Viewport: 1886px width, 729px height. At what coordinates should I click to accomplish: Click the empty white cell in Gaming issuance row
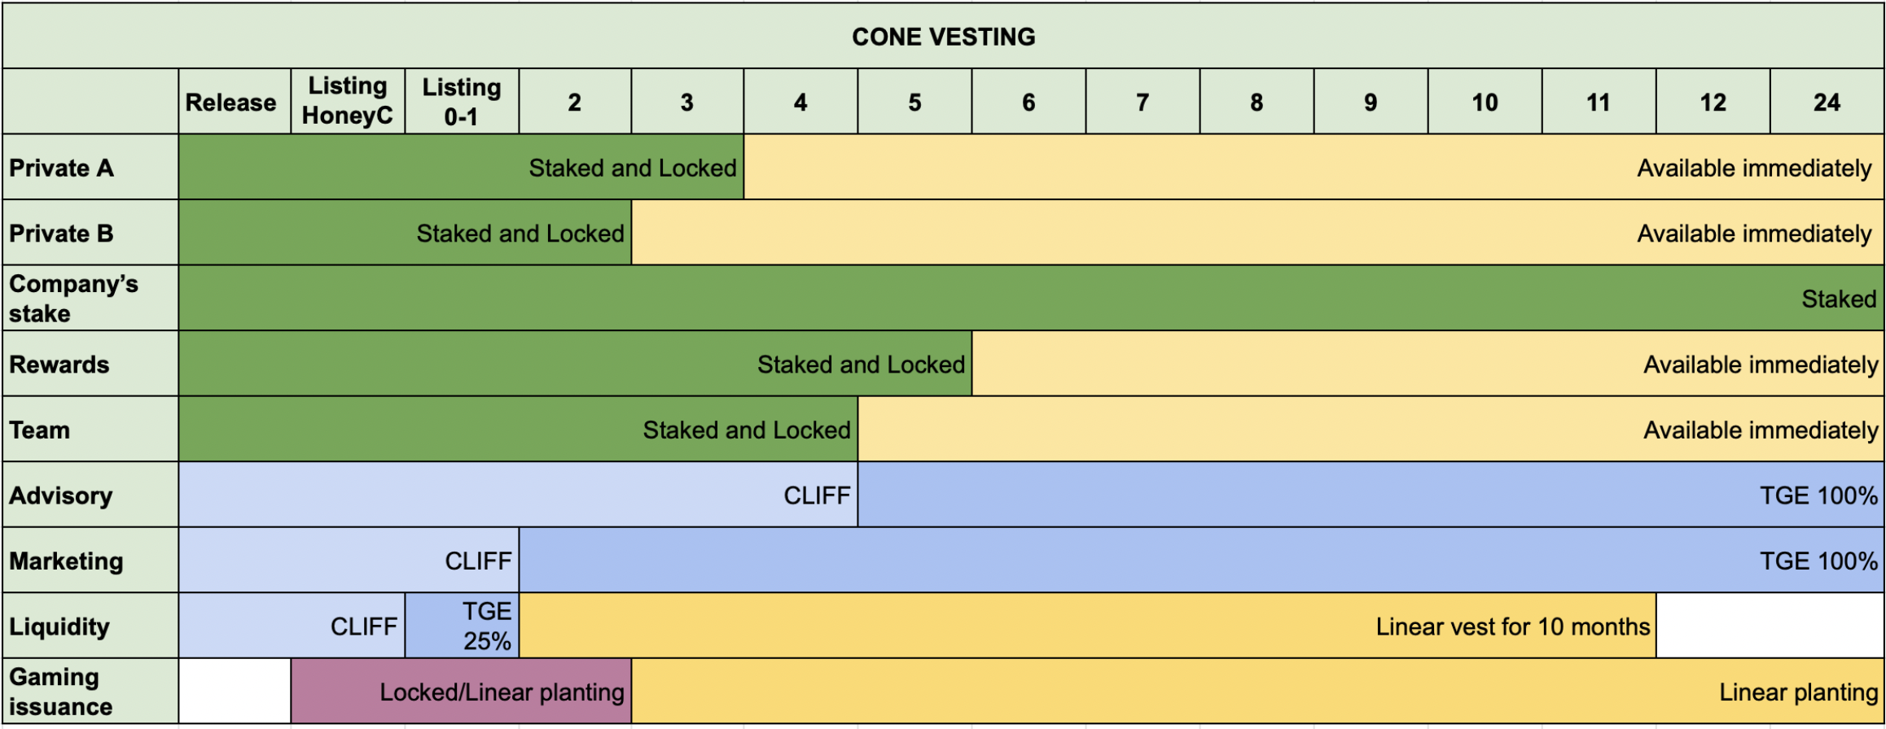pyautogui.click(x=235, y=692)
